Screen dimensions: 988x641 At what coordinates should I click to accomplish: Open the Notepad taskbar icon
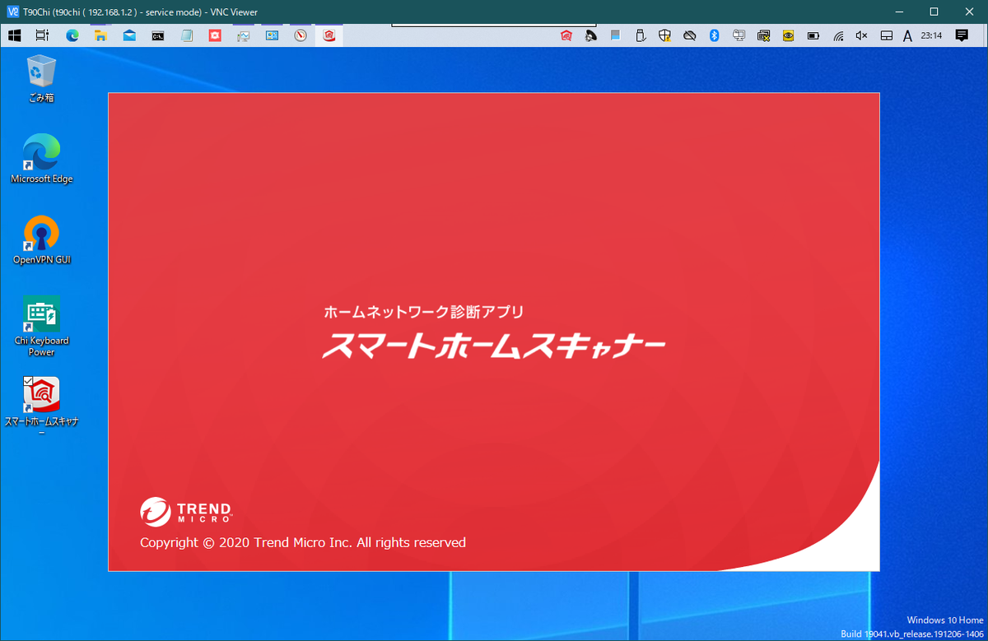(186, 35)
